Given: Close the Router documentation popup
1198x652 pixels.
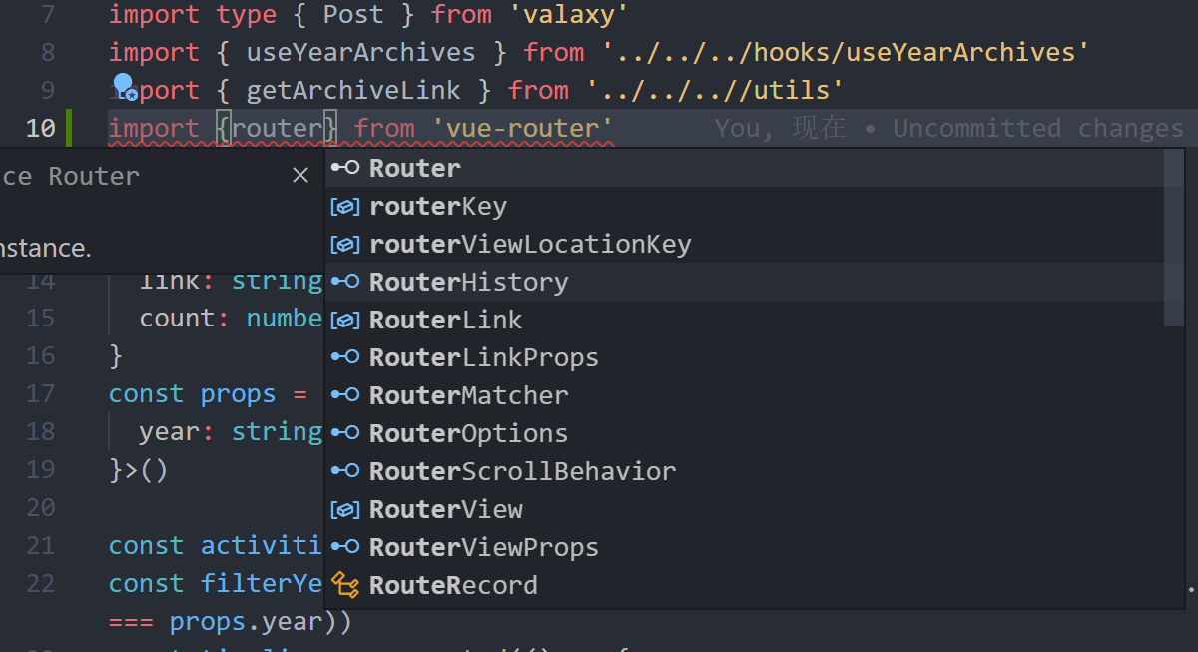Looking at the screenshot, I should 300,176.
